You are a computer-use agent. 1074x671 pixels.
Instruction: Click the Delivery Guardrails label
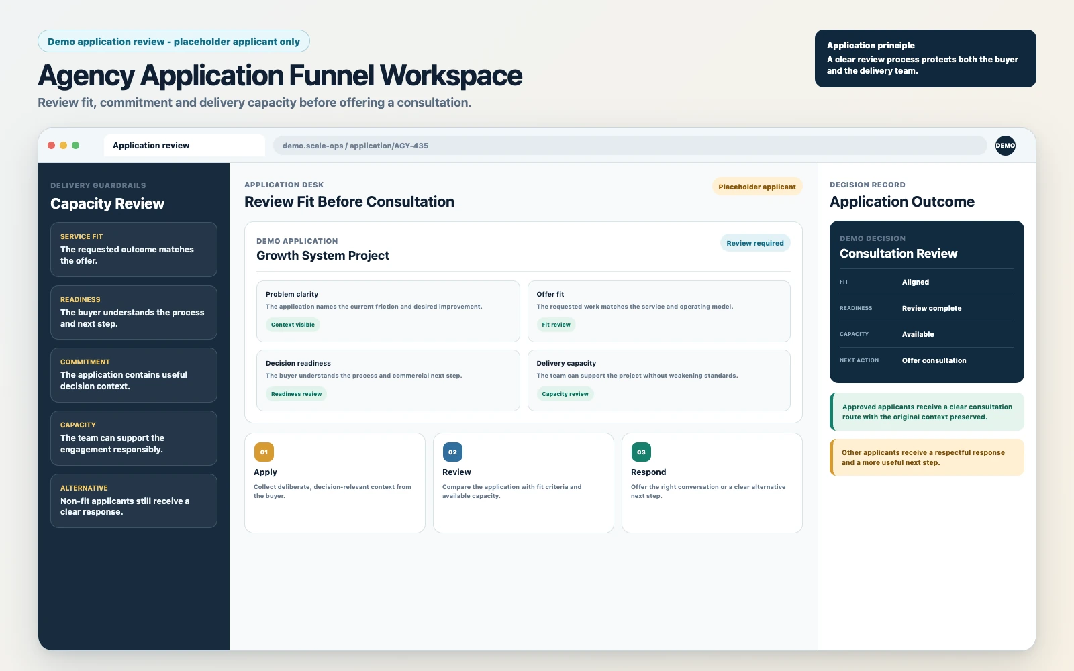point(98,185)
